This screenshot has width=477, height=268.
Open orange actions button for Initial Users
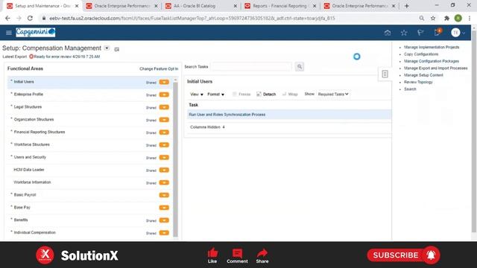pos(164,82)
